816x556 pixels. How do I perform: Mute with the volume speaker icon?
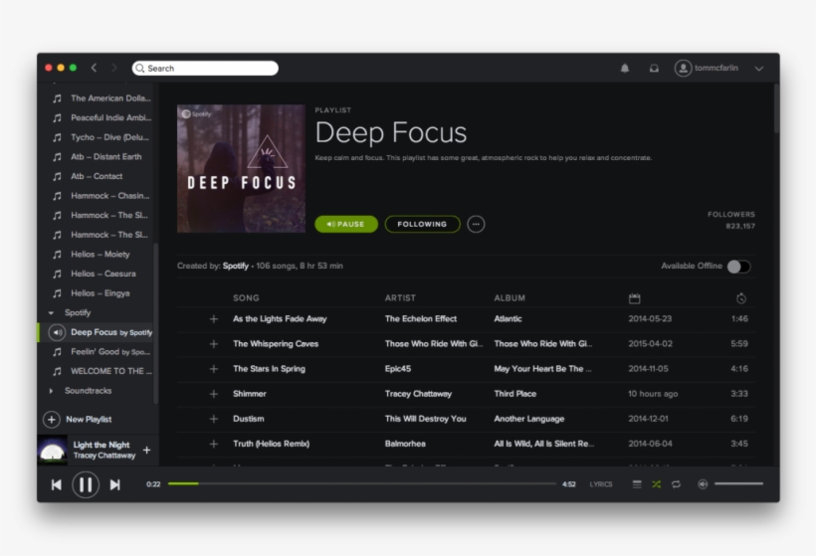(x=703, y=484)
